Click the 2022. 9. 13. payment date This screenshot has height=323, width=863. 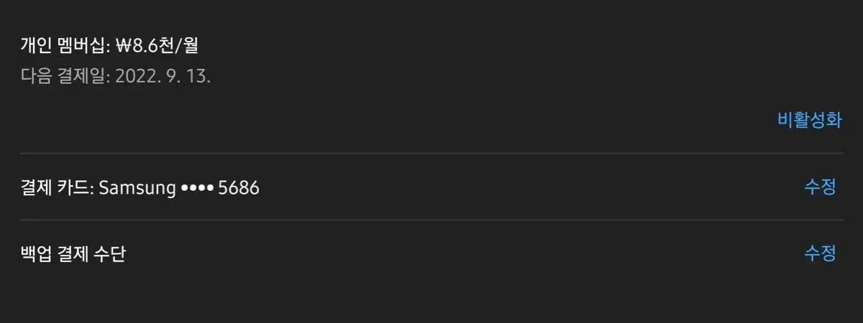[163, 77]
